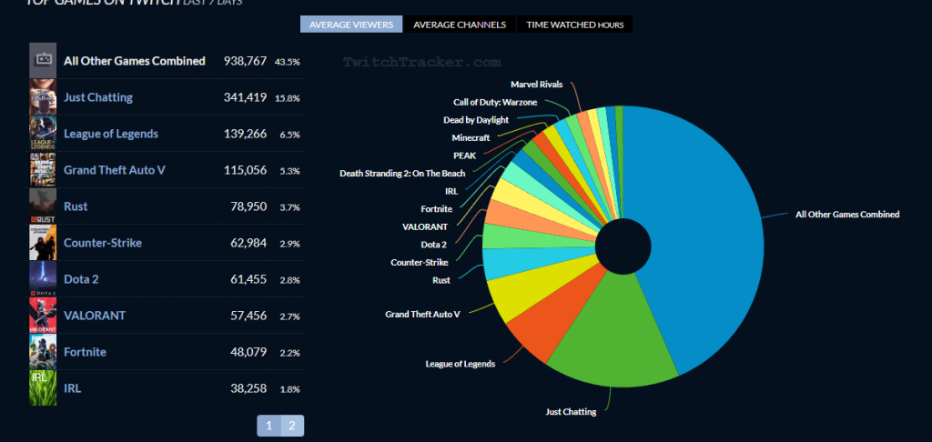The height and width of the screenshot is (442, 932).
Task: Click the All Other Games Combined list title
Action: 135,61
